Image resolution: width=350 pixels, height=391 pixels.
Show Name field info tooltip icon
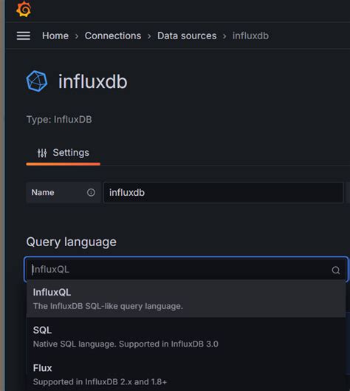(x=91, y=192)
